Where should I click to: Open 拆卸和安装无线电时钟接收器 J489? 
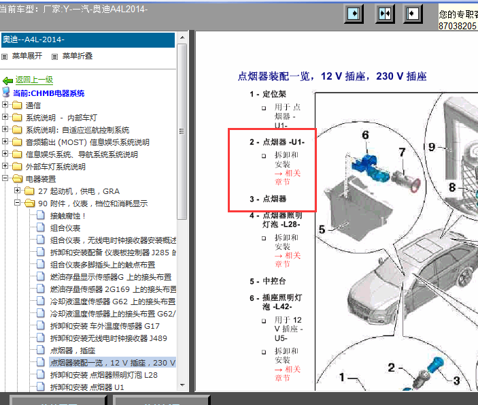pyautogui.click(x=109, y=338)
